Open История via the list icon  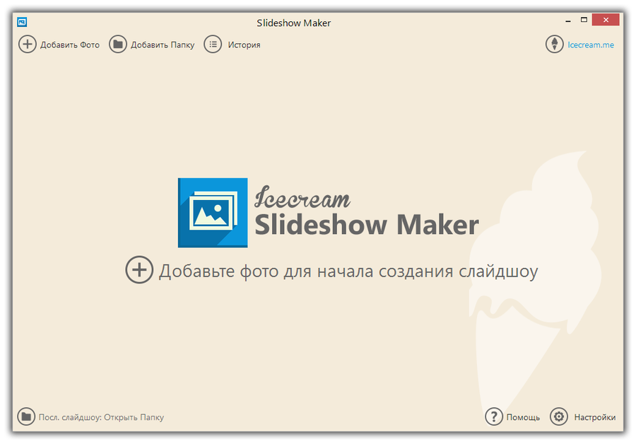coord(212,44)
